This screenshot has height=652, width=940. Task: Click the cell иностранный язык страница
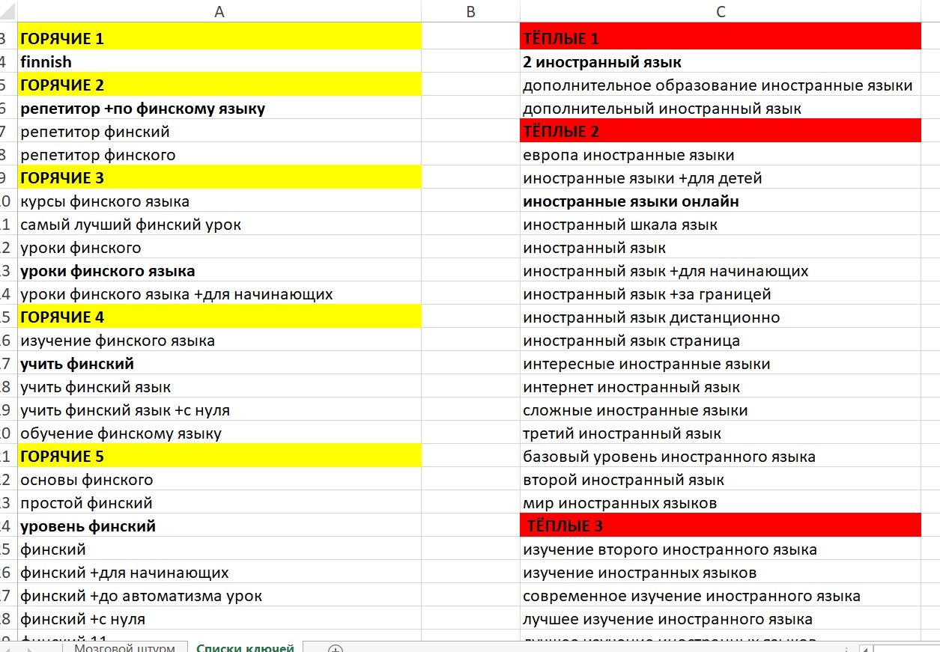click(721, 340)
